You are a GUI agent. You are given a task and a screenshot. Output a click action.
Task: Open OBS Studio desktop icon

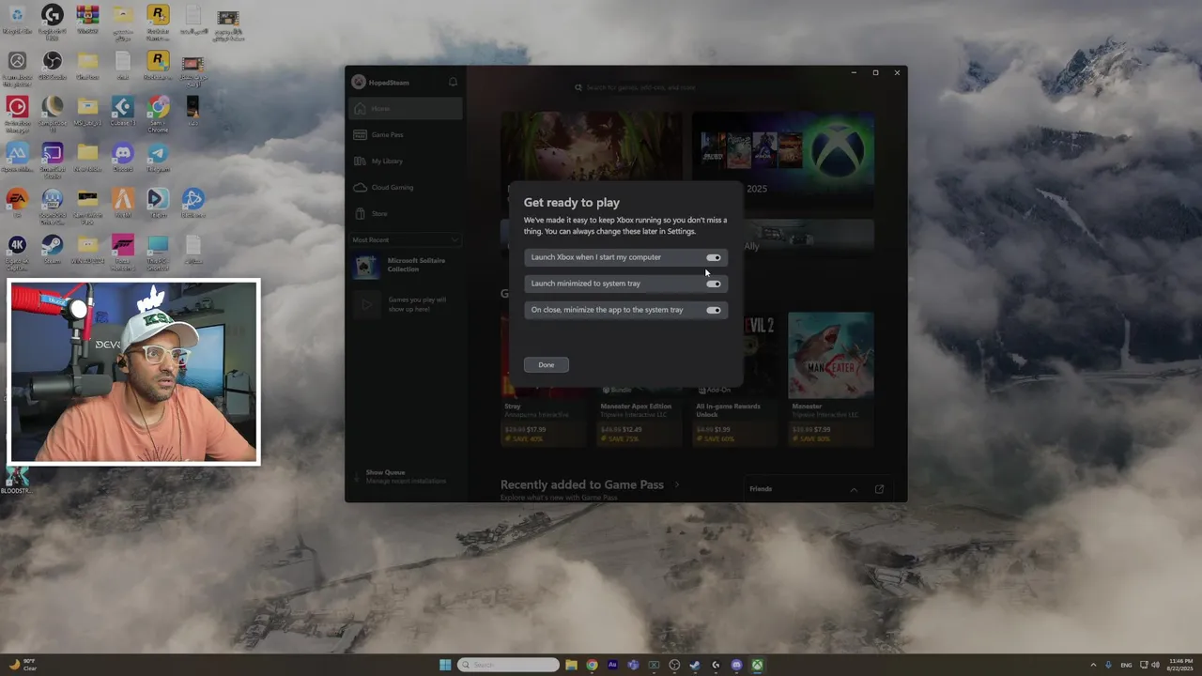(52, 66)
